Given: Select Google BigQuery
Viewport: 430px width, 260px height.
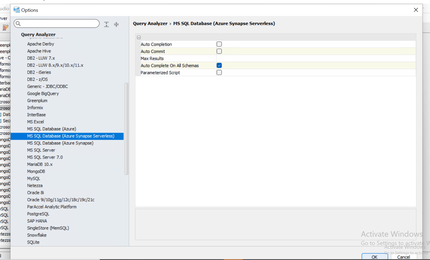Looking at the screenshot, I should pos(43,94).
